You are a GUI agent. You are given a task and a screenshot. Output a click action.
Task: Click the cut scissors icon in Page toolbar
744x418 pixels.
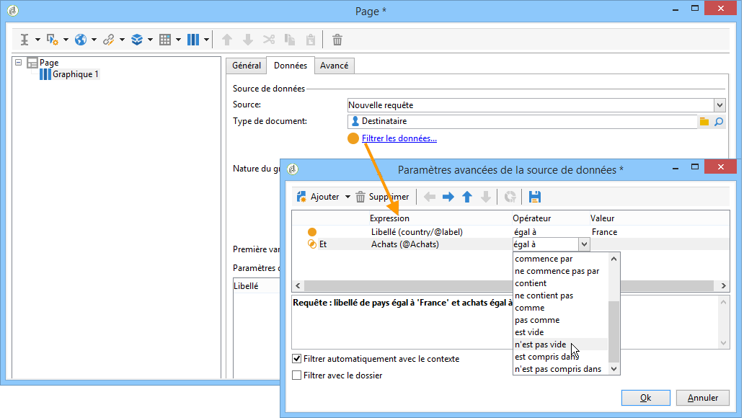[x=269, y=40]
